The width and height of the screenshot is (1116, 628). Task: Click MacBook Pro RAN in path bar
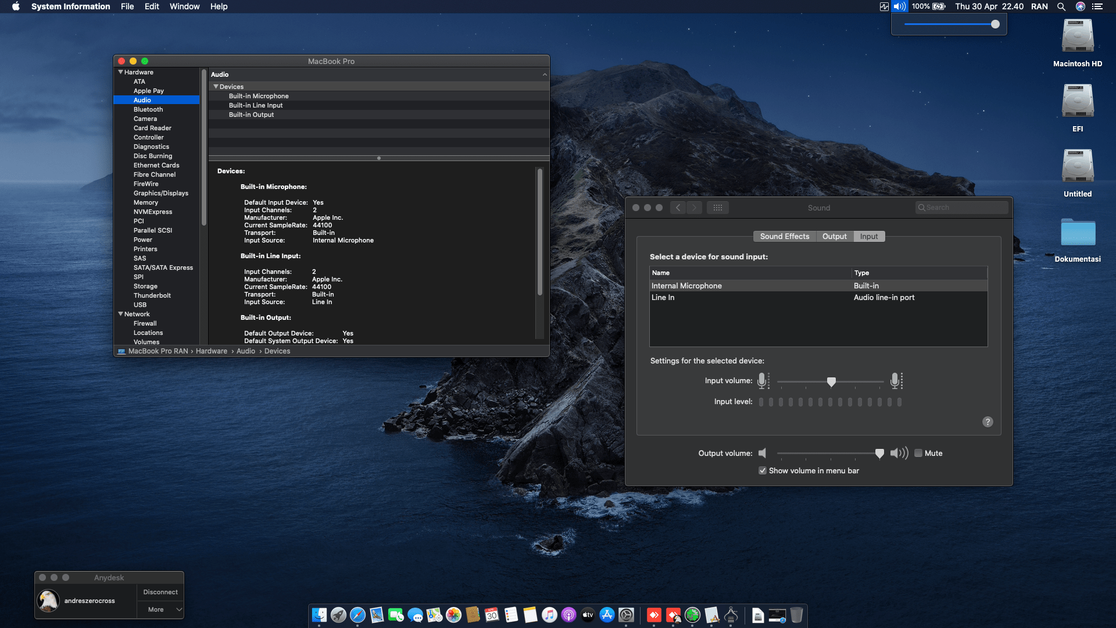(158, 351)
